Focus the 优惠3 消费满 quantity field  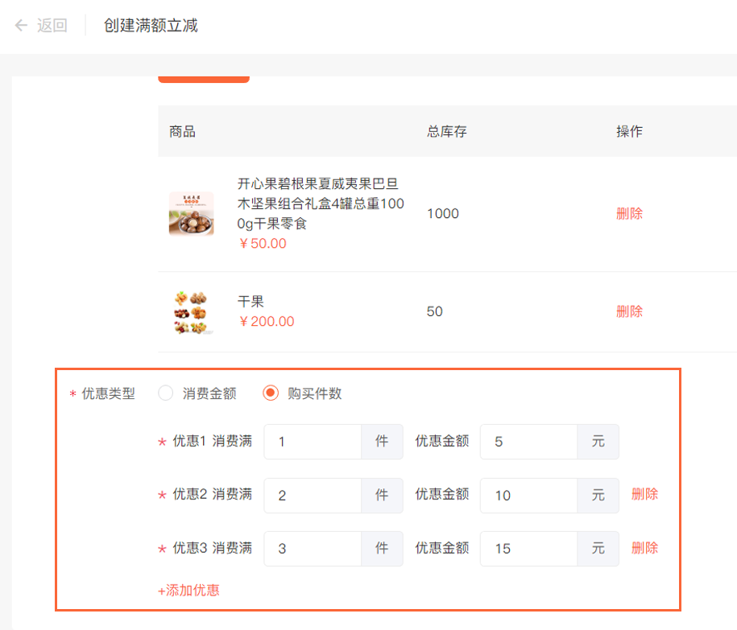(x=313, y=549)
